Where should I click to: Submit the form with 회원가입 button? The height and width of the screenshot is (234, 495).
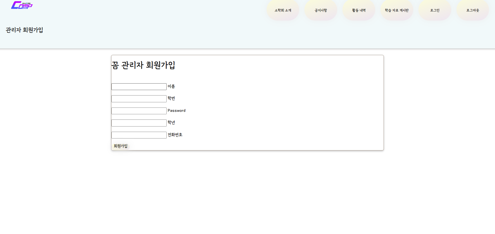(121, 146)
